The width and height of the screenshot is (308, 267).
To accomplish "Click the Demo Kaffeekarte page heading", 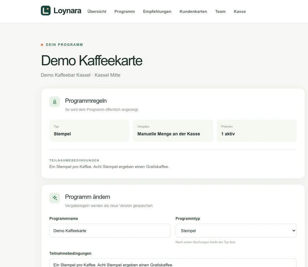I will [x=91, y=60].
